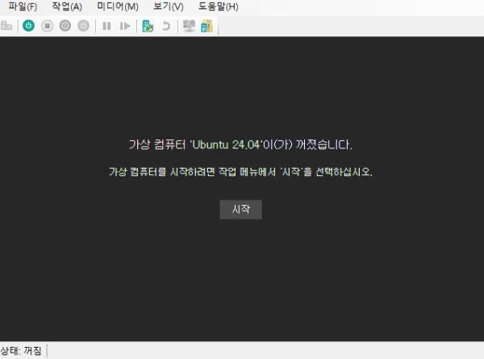Open the 파일(F) menu
Viewport: 484px width, 359px height.
(x=23, y=6)
